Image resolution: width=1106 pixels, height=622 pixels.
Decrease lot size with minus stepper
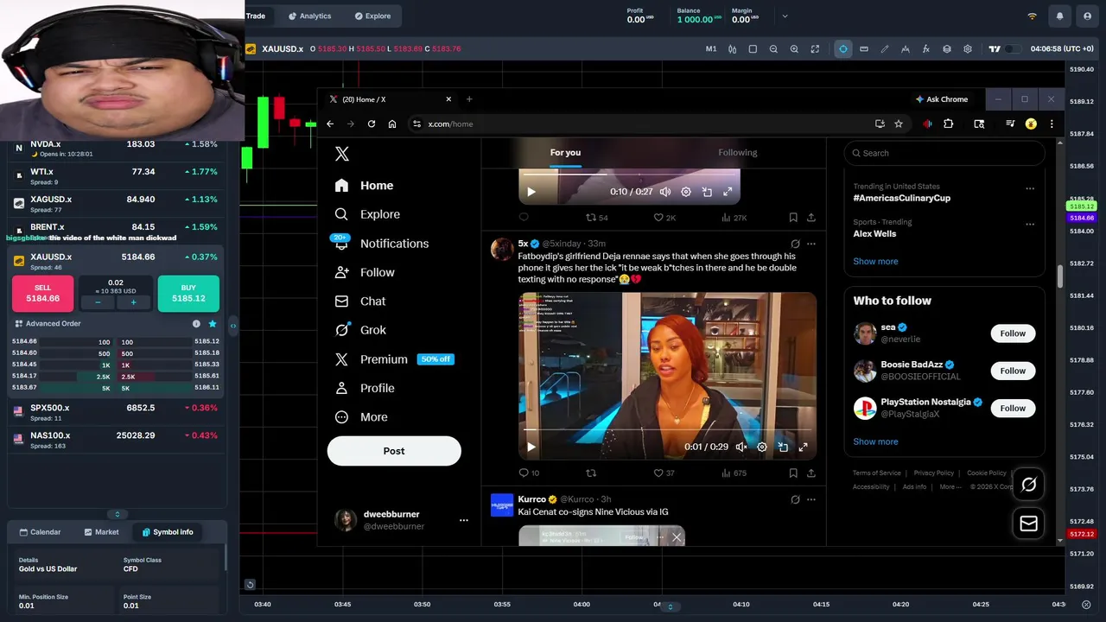tap(98, 302)
